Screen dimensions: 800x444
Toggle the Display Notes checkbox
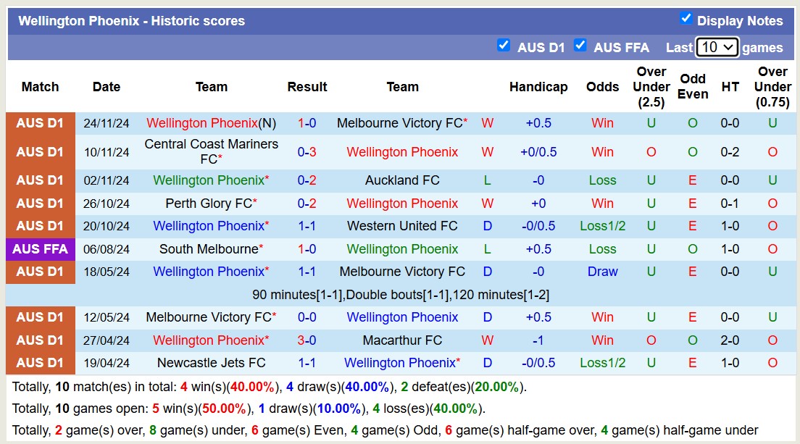coord(686,18)
